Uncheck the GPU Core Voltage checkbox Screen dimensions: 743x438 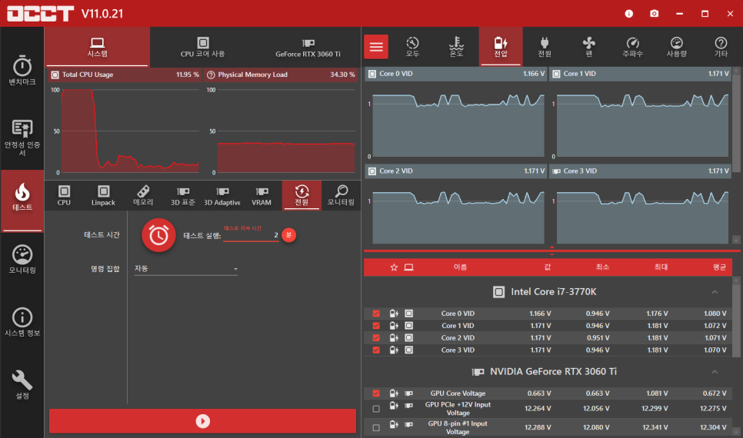376,393
